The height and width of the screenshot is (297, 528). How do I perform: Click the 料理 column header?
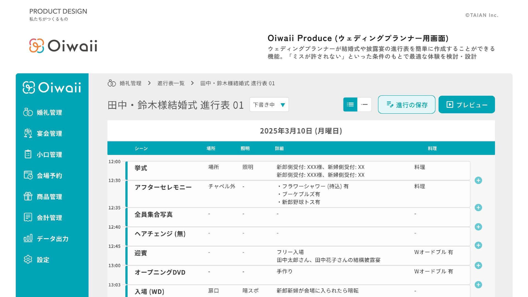(432, 148)
